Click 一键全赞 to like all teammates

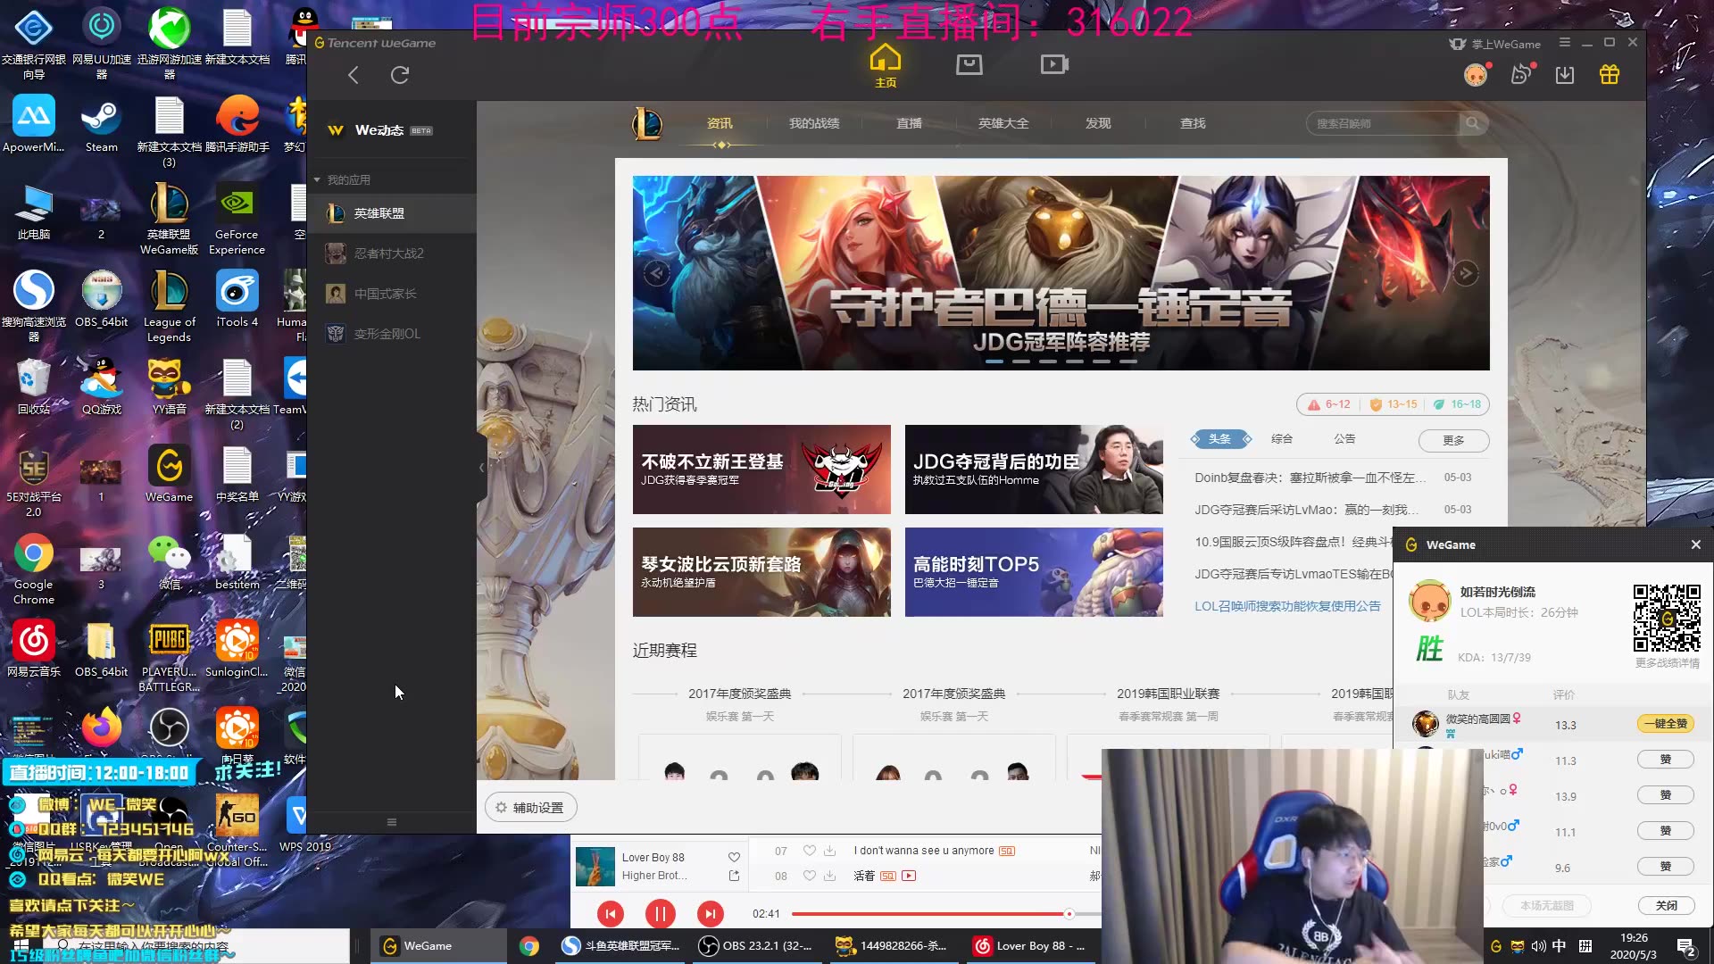click(1666, 724)
